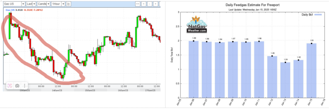This screenshot has height=110, width=329.
Task: Click the Daily Feedgas Estimate For Freeport title
Action: 252,5
